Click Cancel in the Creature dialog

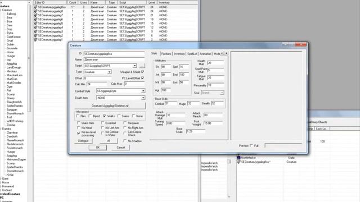(x=121, y=148)
